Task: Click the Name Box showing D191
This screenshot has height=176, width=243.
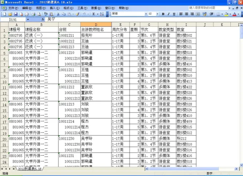Action: click(13, 20)
